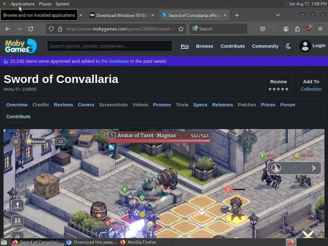Screen dimensions: 328x246
Task: Expand the list all tabs chevron
Action: point(278,15)
